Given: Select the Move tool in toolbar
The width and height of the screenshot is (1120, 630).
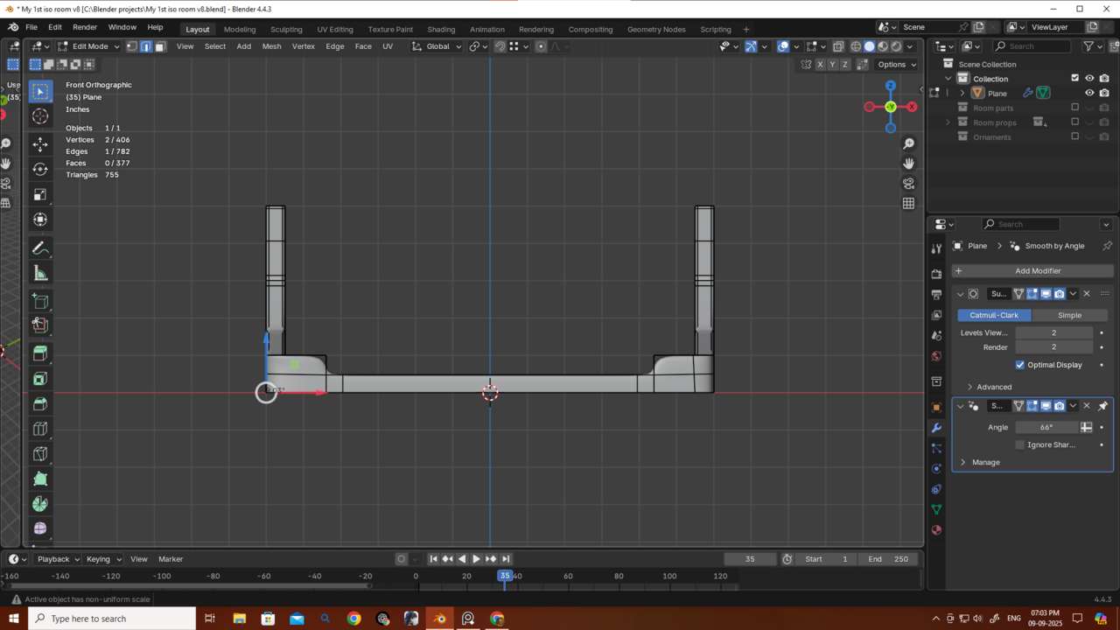Looking at the screenshot, I should pos(40,143).
